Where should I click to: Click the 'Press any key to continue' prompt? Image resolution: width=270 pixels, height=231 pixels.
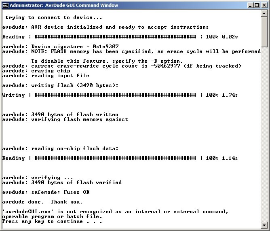coord(52,221)
